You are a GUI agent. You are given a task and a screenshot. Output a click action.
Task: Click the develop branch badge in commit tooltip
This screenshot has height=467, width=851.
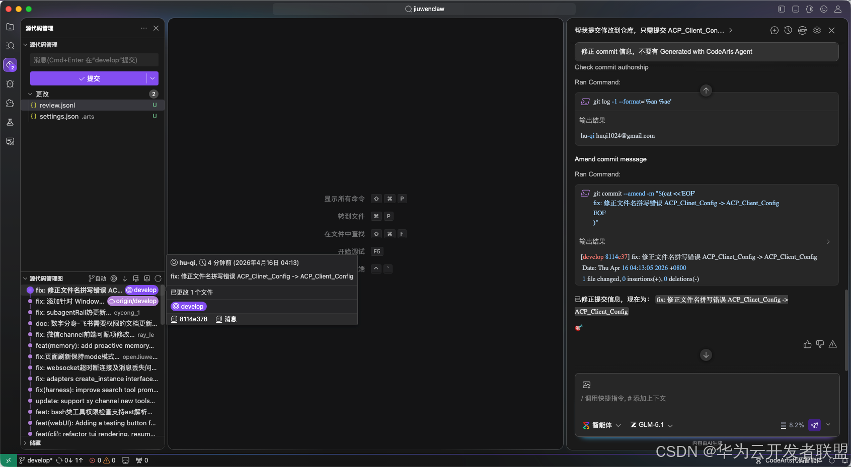(189, 307)
